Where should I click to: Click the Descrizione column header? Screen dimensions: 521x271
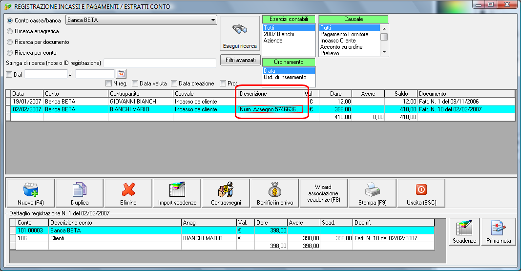click(270, 94)
